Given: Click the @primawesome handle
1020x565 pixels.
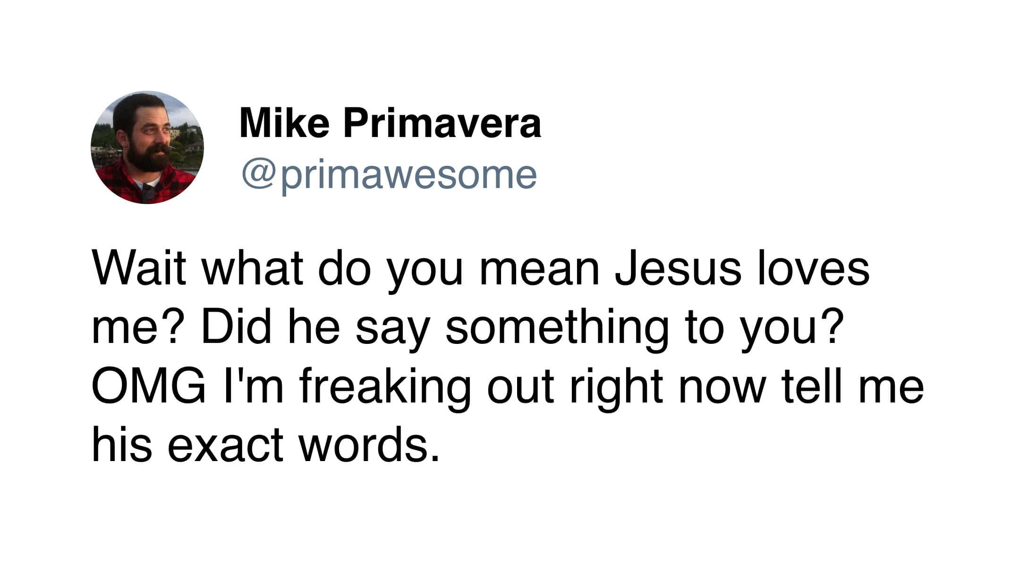Looking at the screenshot, I should click(x=389, y=175).
